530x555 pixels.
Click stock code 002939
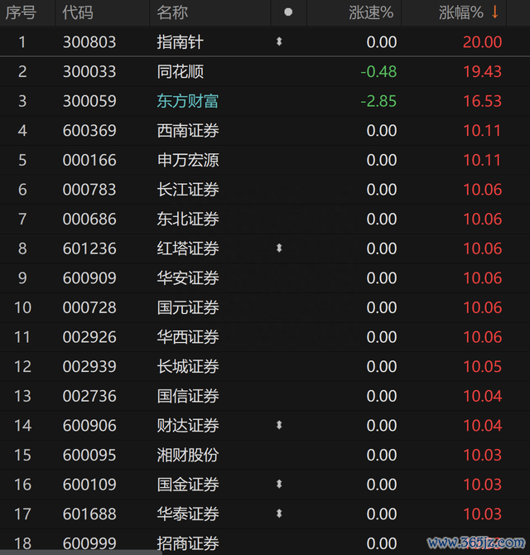point(89,366)
